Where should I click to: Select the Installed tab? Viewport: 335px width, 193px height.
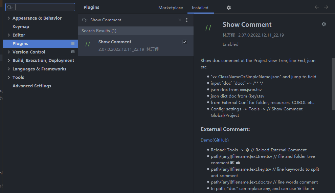[x=200, y=8]
